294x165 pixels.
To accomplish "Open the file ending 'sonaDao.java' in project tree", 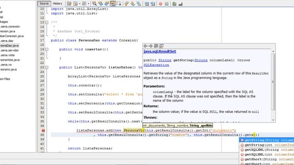I will [x=9, y=46].
